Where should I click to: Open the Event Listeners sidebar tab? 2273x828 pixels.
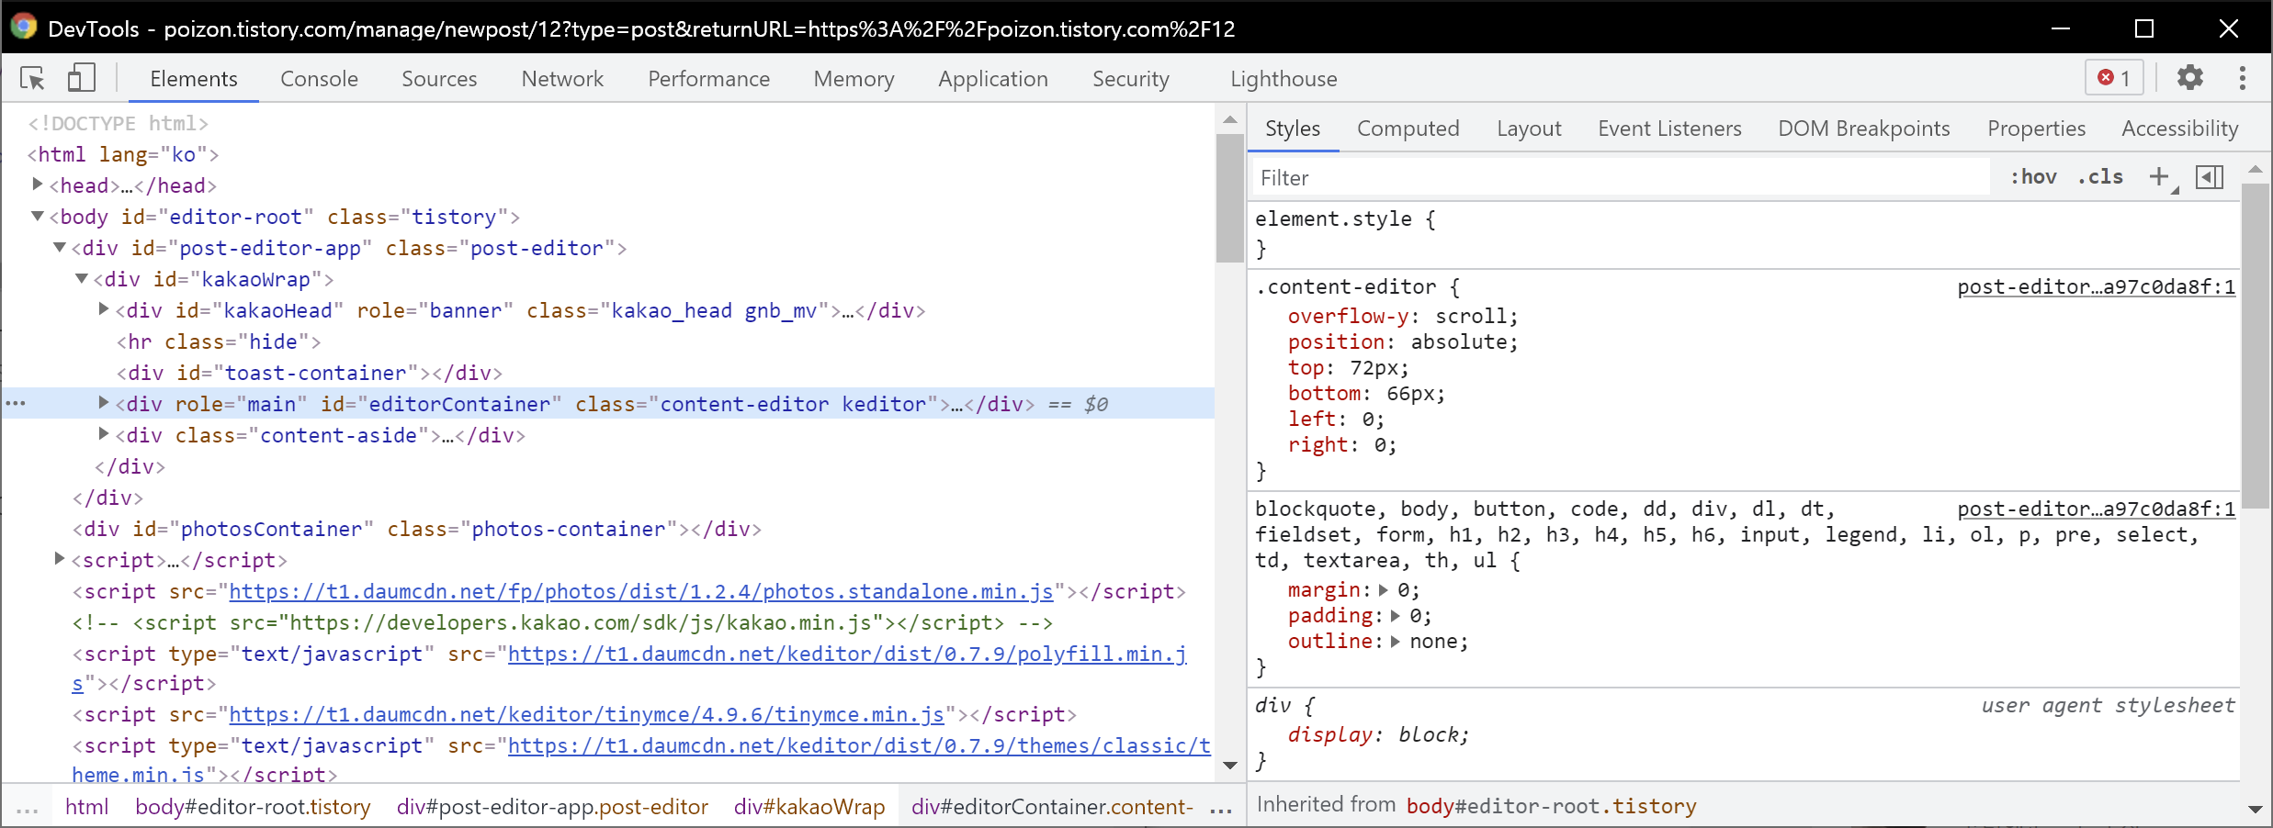[1669, 129]
